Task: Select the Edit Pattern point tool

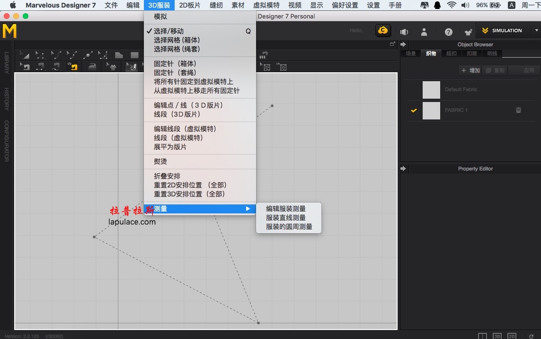Action: click(40, 55)
